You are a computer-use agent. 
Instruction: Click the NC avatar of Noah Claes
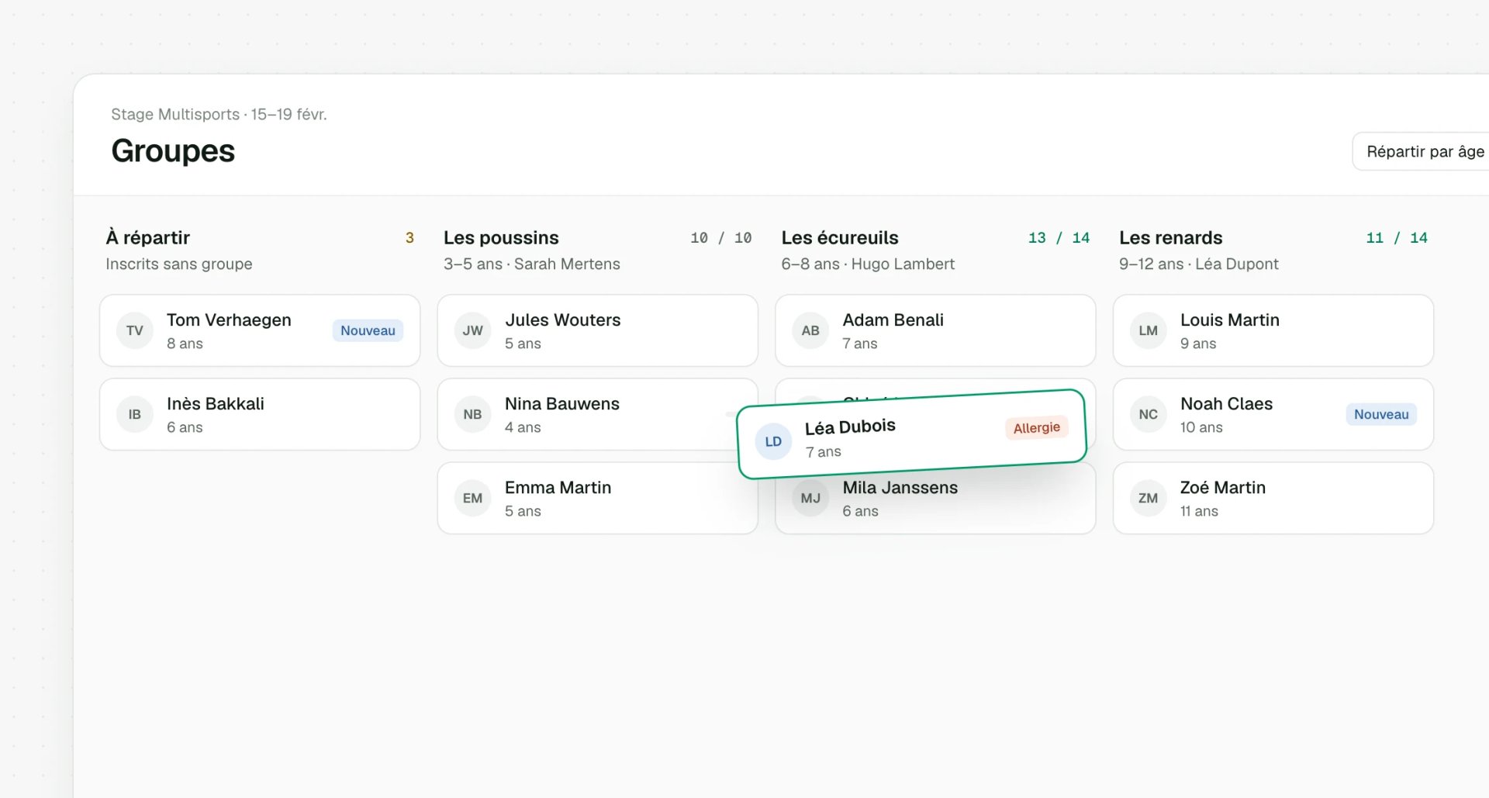click(x=1149, y=414)
